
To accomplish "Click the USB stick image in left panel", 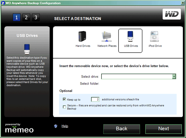I will (x=27, y=49).
